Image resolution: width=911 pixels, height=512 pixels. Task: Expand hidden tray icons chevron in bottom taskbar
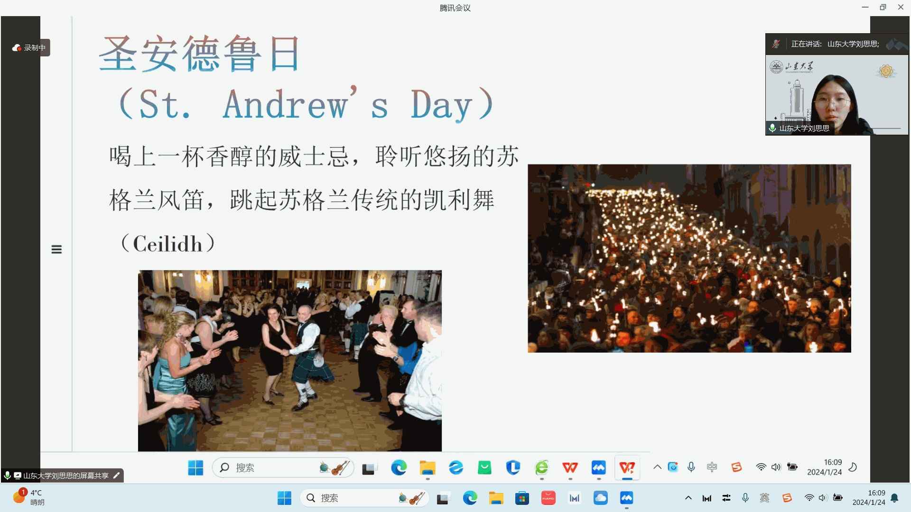688,498
